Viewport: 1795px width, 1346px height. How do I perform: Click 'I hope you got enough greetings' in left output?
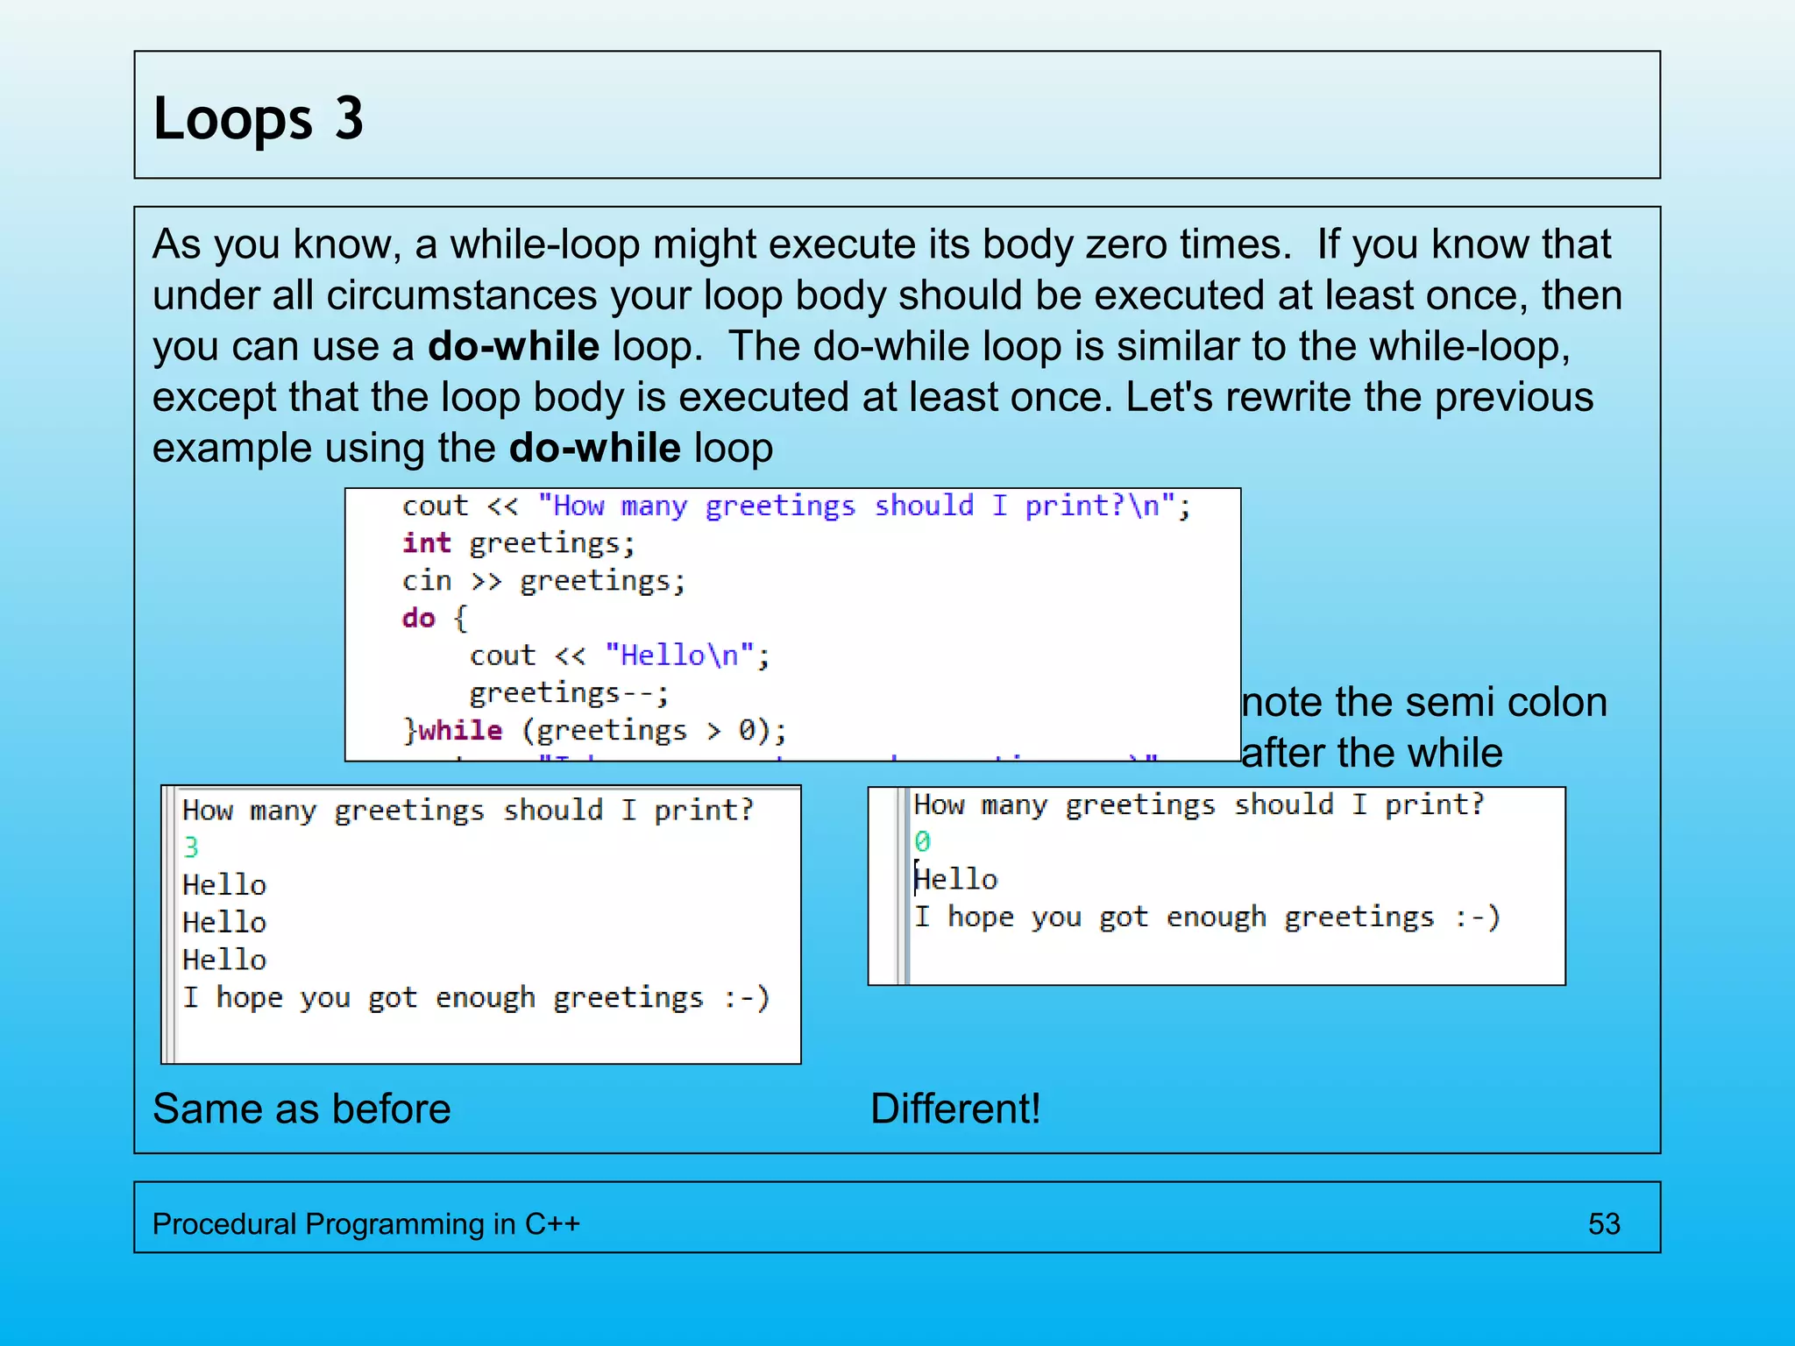pos(476,997)
